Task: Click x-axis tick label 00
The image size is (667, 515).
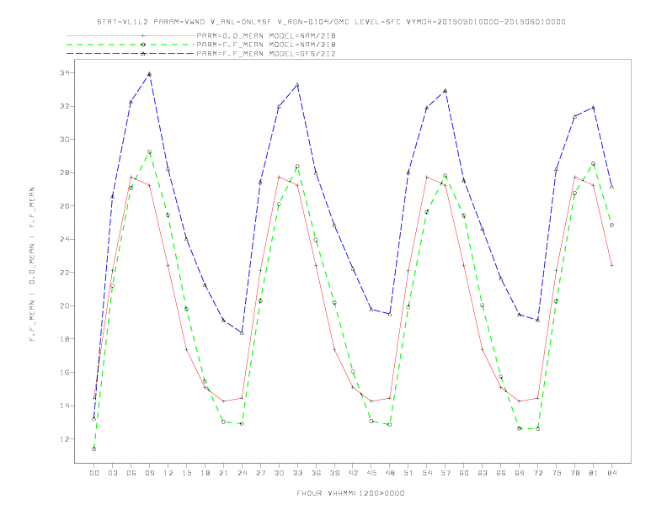Action: click(94, 473)
